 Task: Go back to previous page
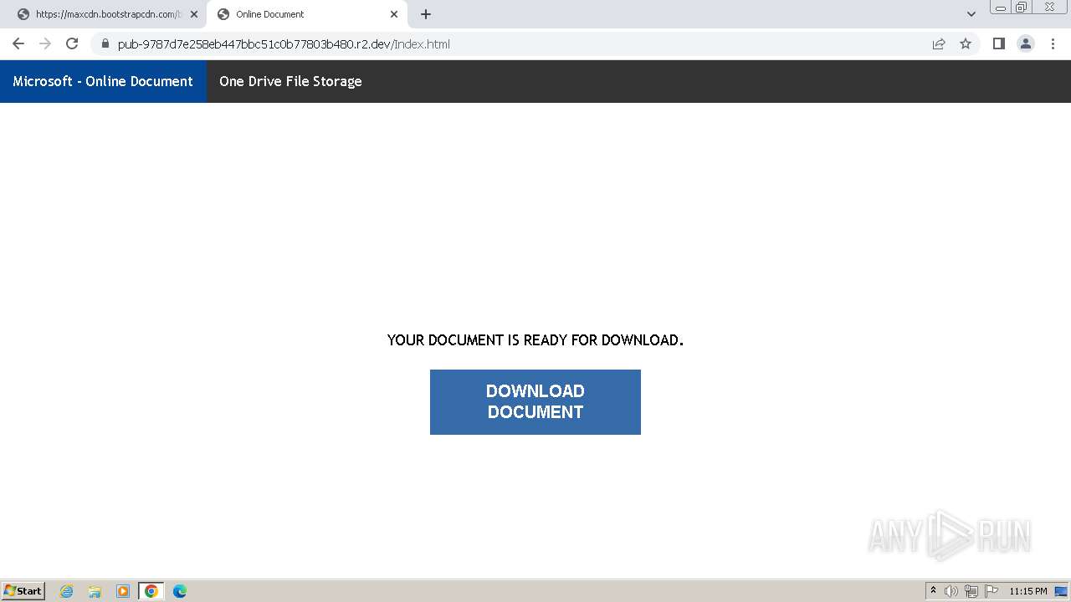point(18,43)
